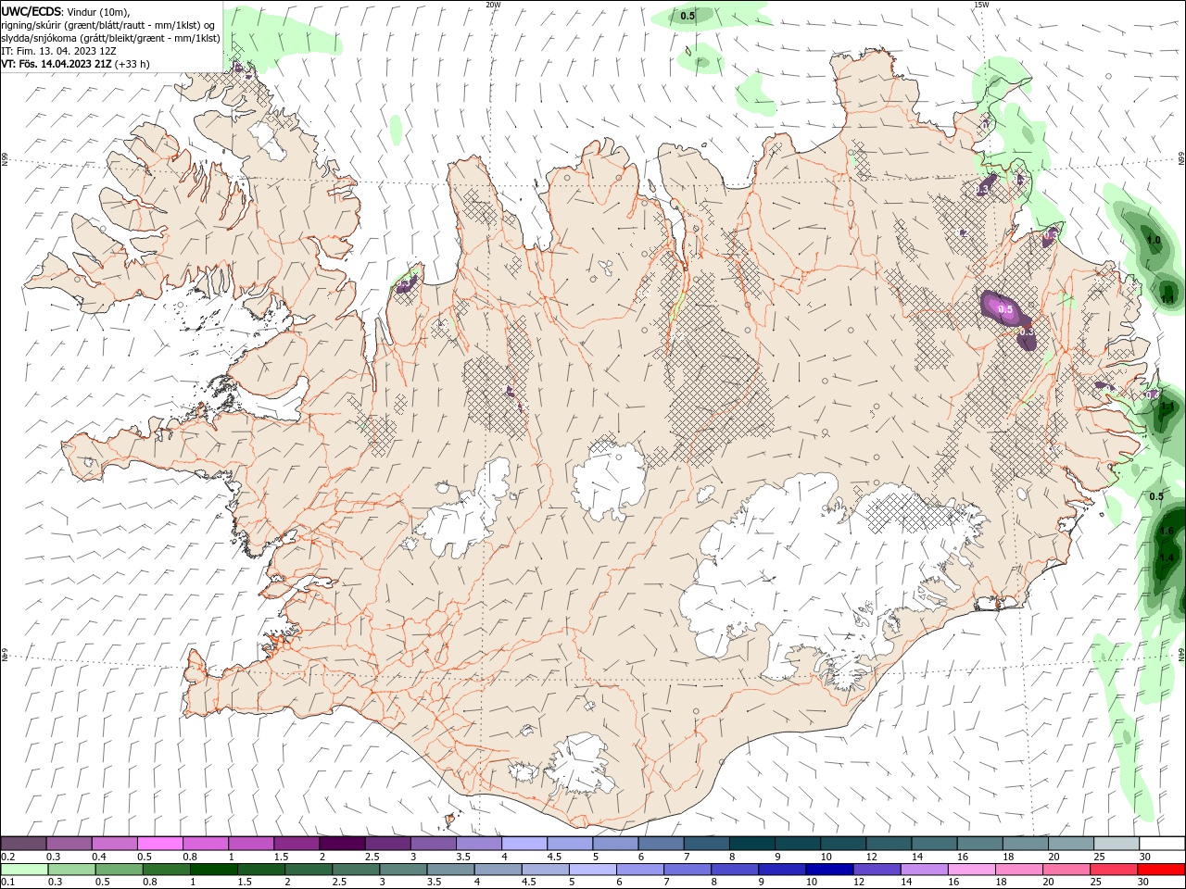Select the pale grey snow swatch labeled 25
This screenshot has width=1186, height=889.
click(1116, 844)
